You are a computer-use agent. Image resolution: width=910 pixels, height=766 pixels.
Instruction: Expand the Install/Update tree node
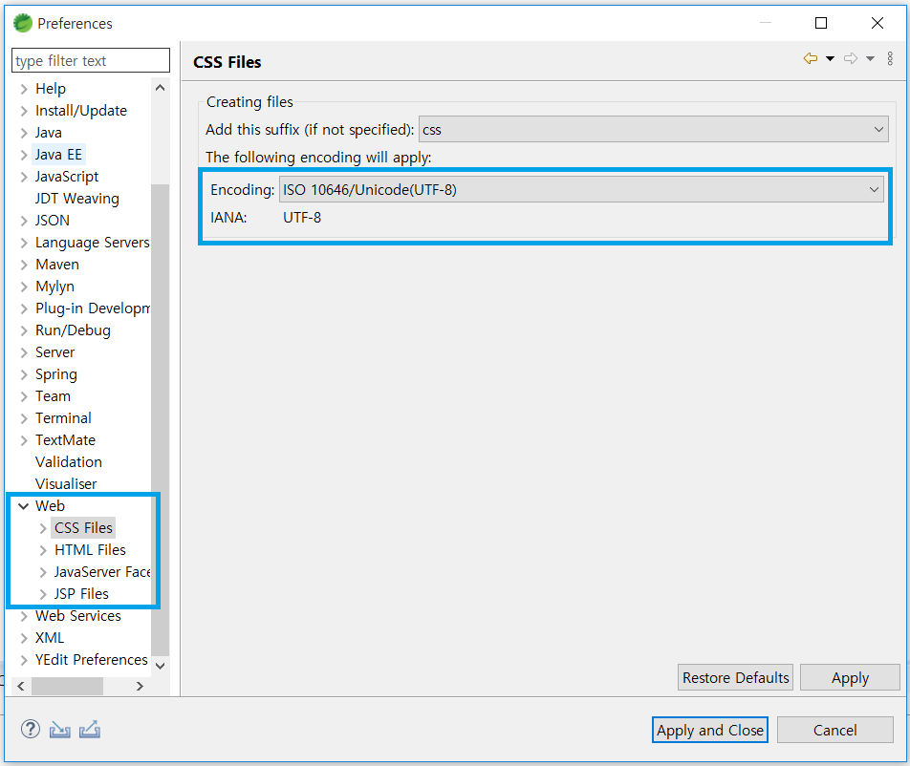(24, 111)
